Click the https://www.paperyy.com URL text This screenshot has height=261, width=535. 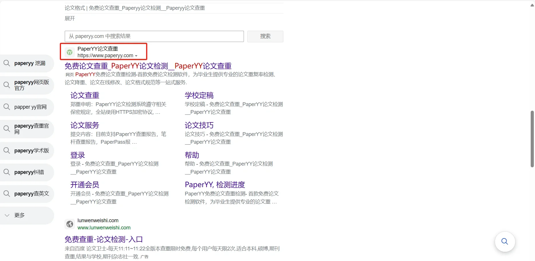pos(105,55)
